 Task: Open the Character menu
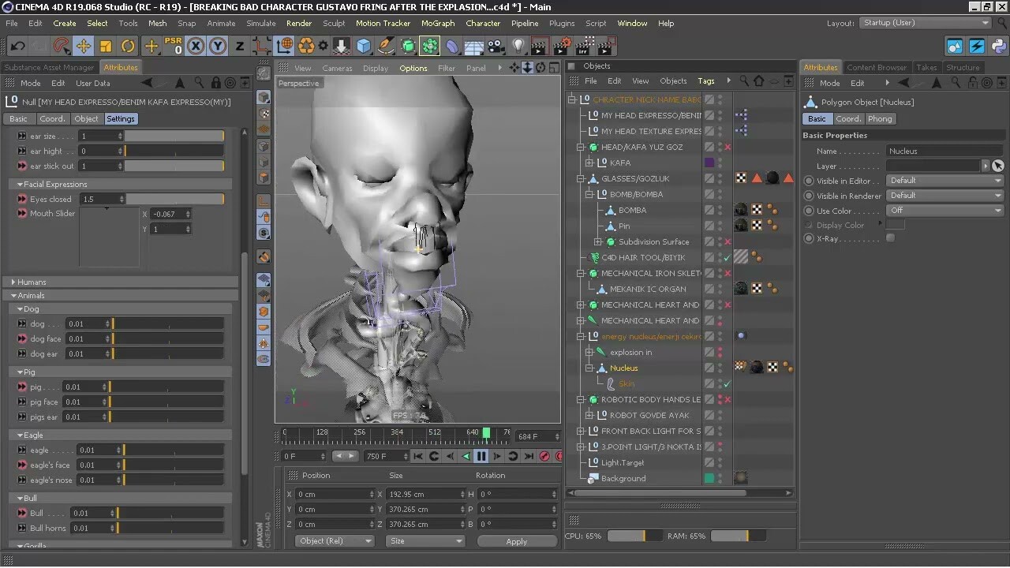483,24
